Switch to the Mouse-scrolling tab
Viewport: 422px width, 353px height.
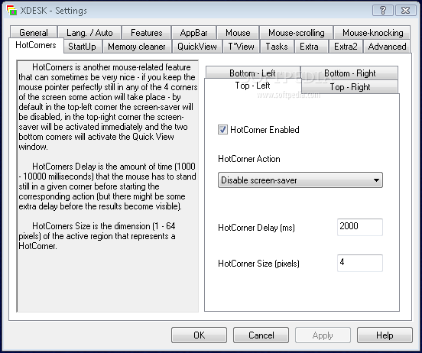297,33
